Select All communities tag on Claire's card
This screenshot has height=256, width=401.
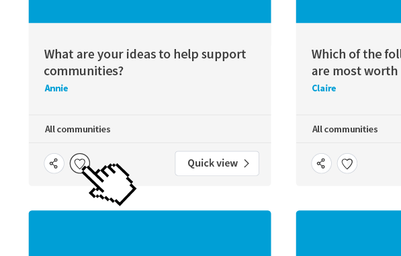pos(345,129)
